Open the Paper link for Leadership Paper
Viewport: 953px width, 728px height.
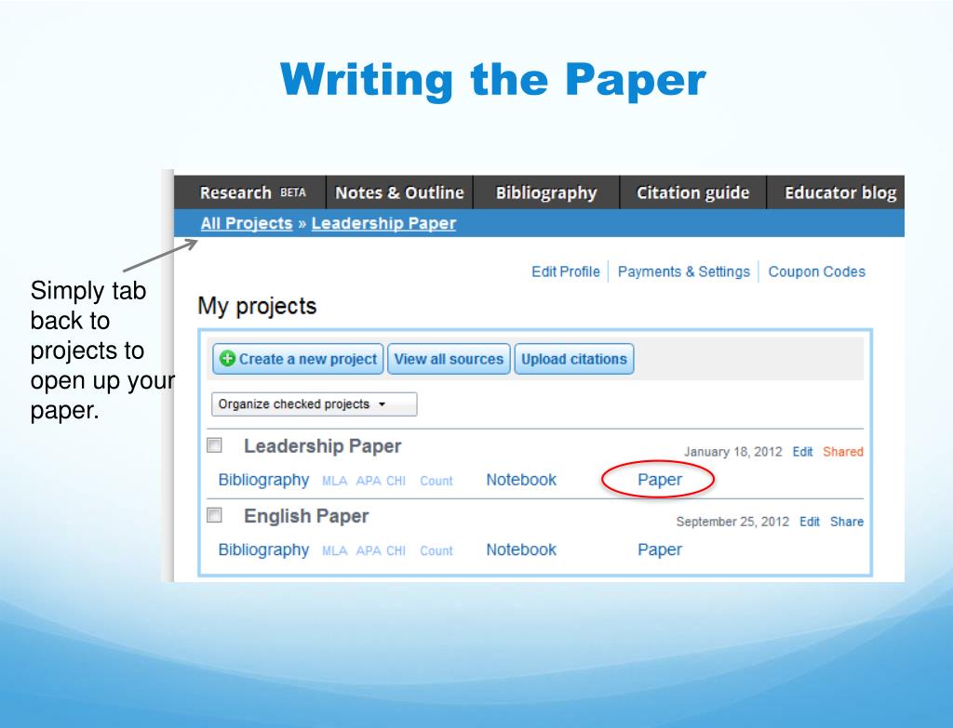(x=660, y=480)
